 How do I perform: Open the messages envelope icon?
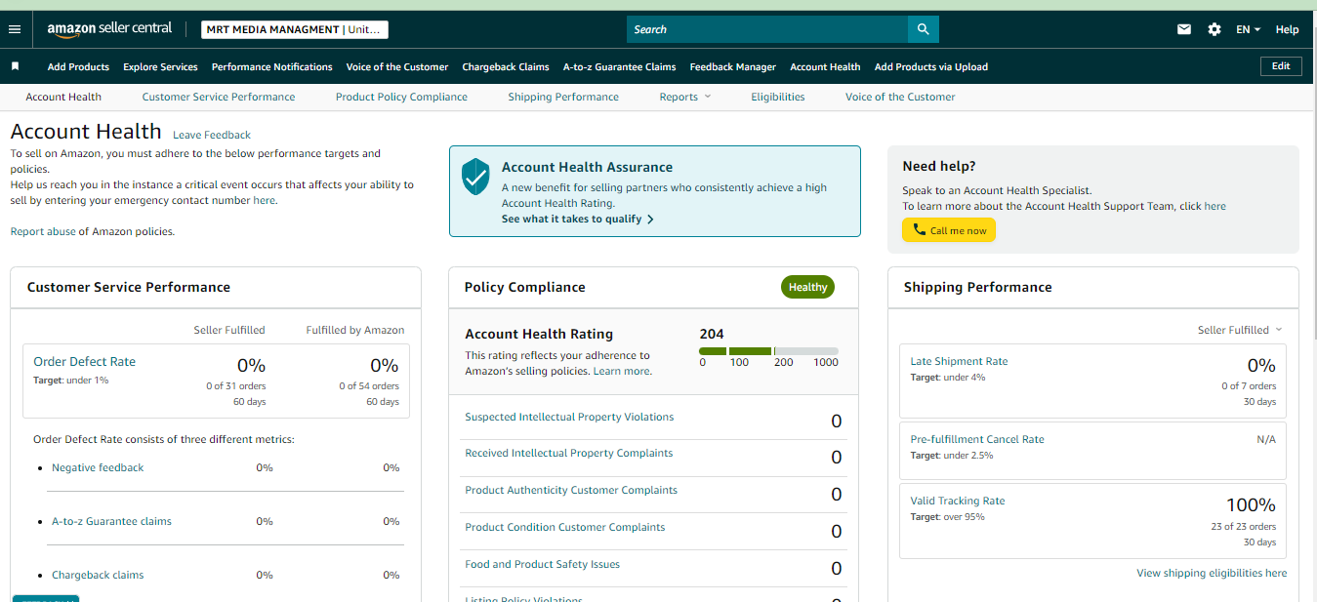coord(1184,29)
